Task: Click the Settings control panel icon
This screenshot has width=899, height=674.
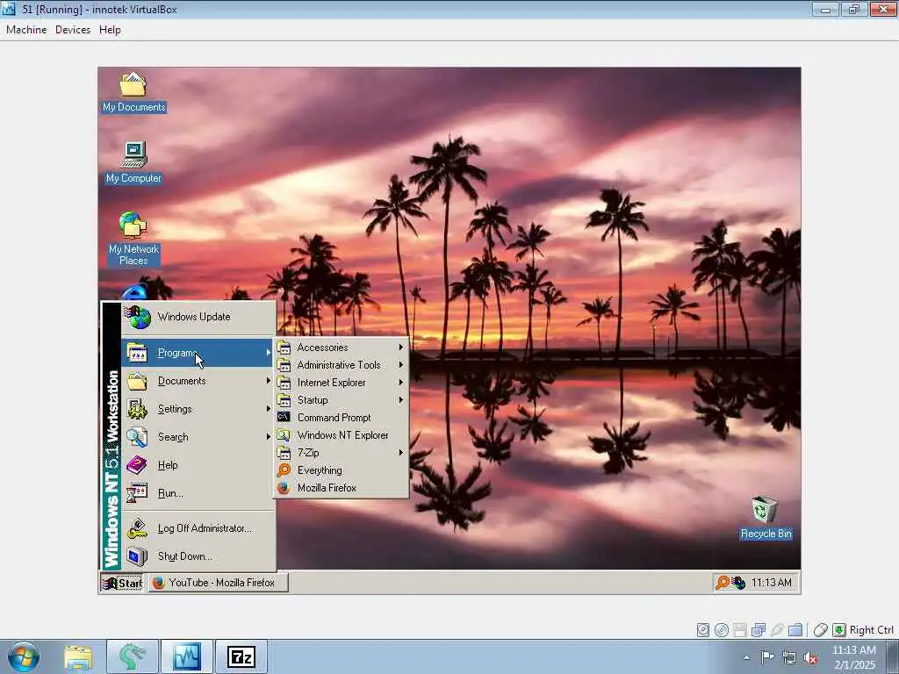Action: [137, 409]
